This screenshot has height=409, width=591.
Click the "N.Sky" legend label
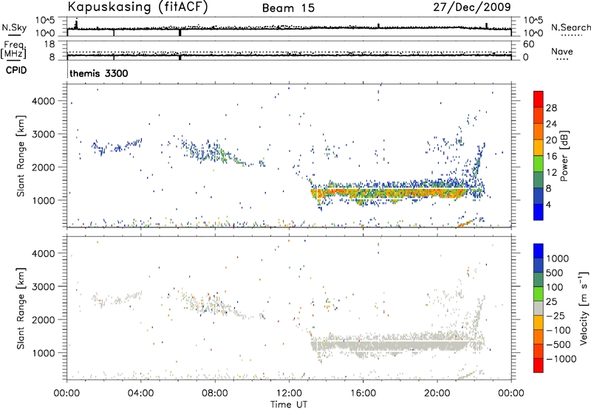point(14,27)
